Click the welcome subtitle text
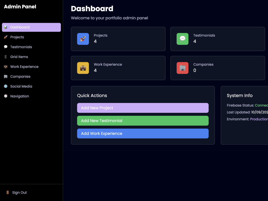The height and width of the screenshot is (201, 268). point(109,18)
